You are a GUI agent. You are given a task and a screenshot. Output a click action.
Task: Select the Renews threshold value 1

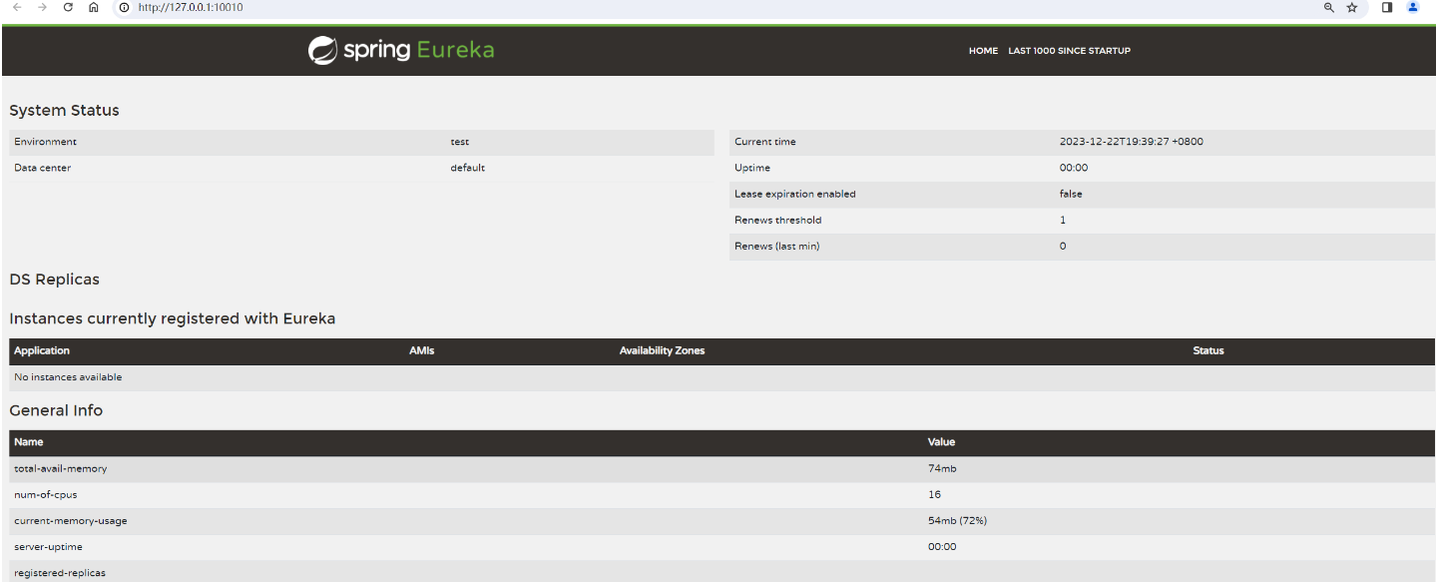pyautogui.click(x=1063, y=220)
